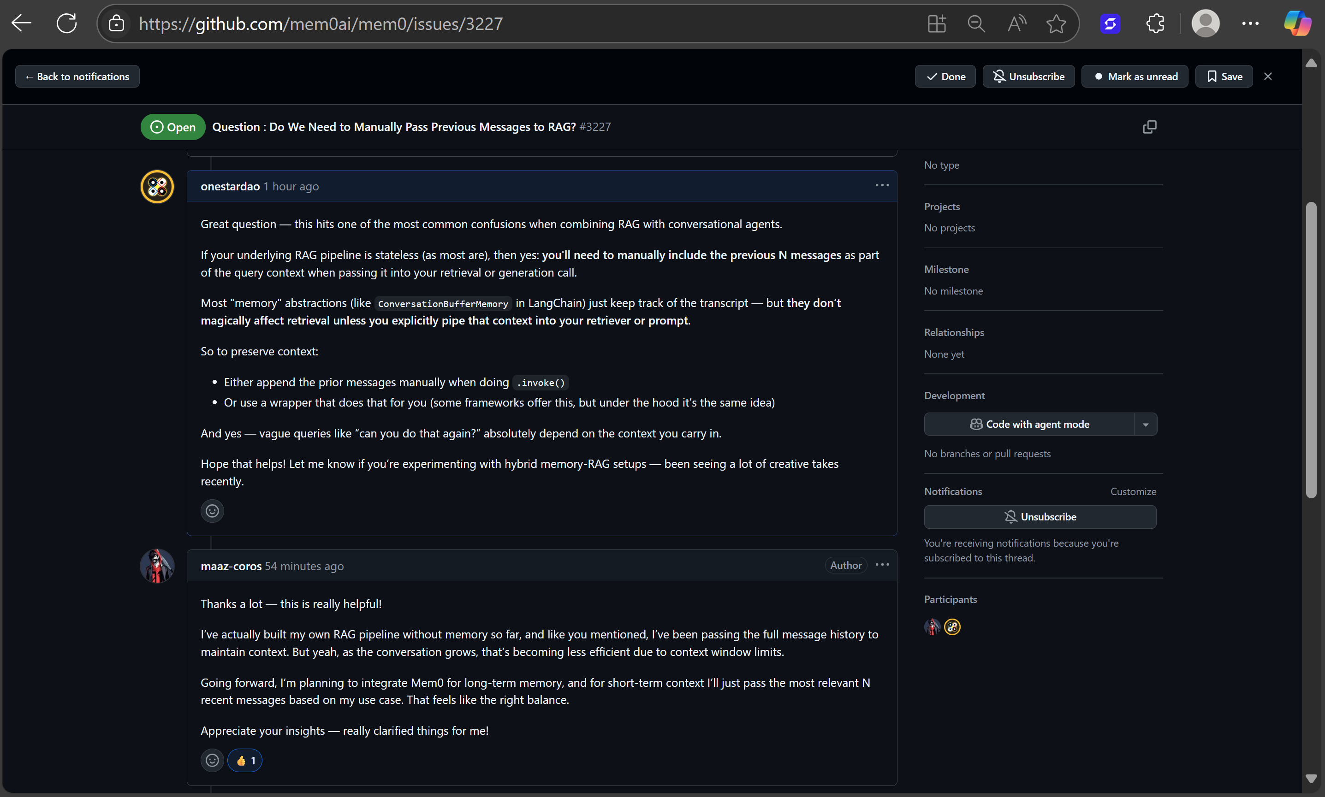Click Customize notifications link
This screenshot has height=797, width=1325.
[1133, 491]
